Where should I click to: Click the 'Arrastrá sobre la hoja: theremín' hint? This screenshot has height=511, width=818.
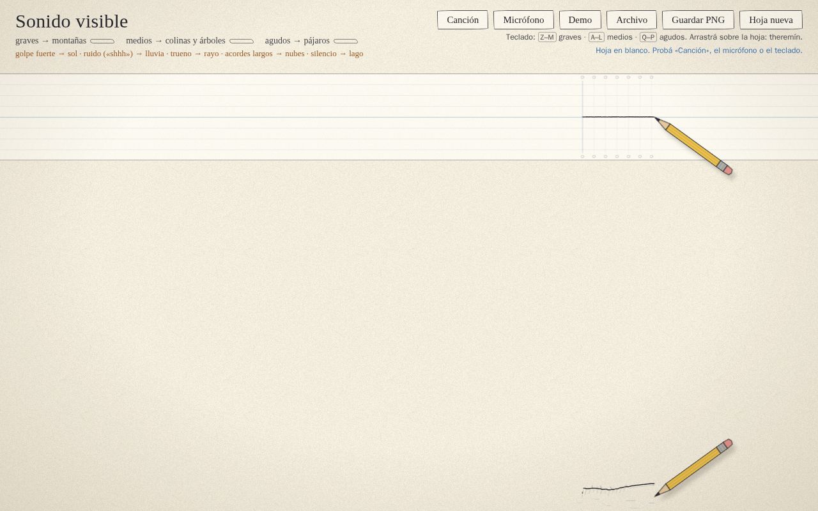746,37
